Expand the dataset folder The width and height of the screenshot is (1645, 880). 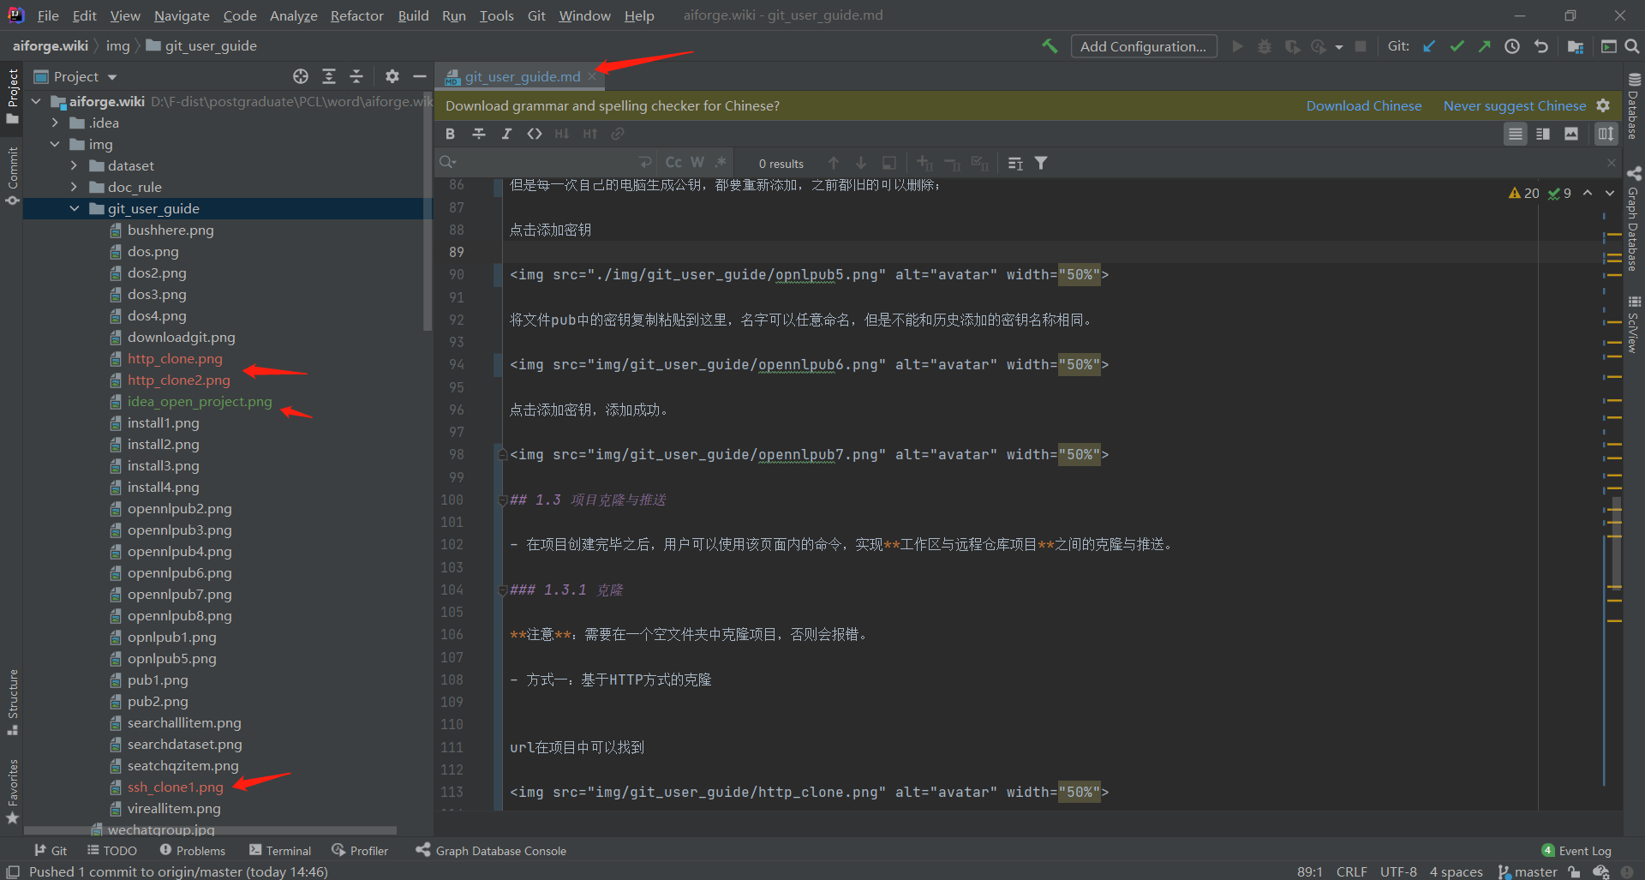coord(74,165)
